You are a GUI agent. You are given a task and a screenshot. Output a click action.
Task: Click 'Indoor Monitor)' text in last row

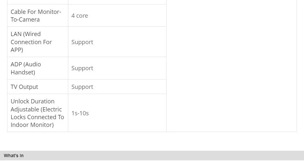[x=32, y=125]
